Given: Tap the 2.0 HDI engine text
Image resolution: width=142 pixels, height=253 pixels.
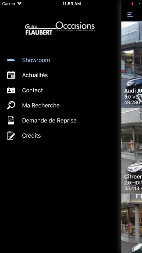Looking at the screenshot, I should click(133, 182).
